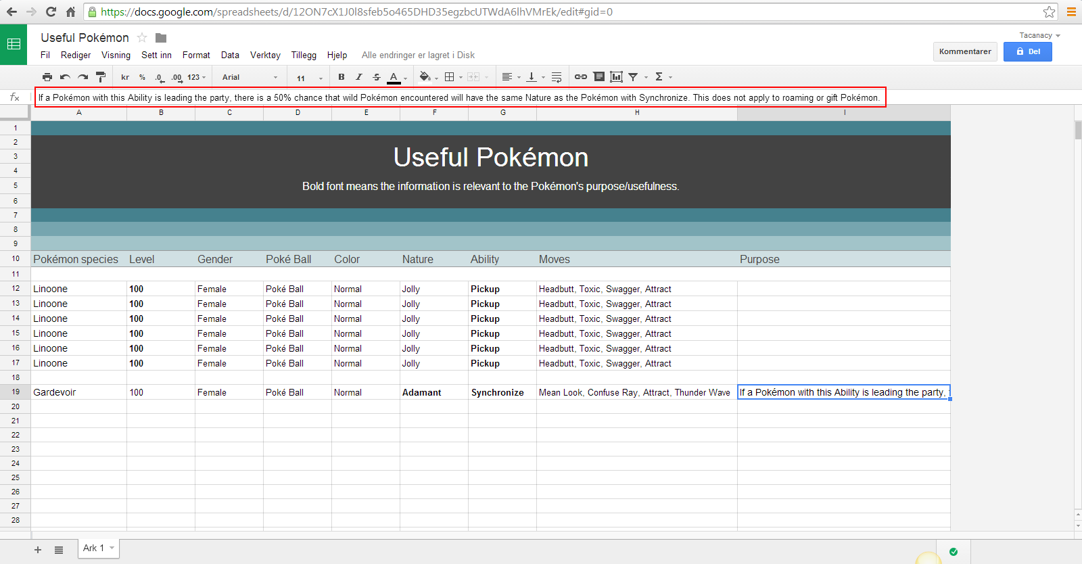Image resolution: width=1082 pixels, height=564 pixels.
Task: Format as currency with kr button
Action: pos(125,77)
